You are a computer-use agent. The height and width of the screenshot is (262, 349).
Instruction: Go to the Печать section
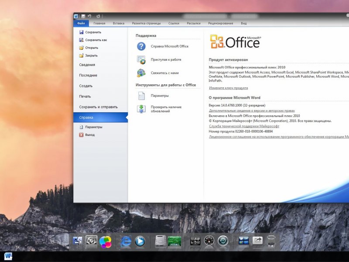point(85,97)
